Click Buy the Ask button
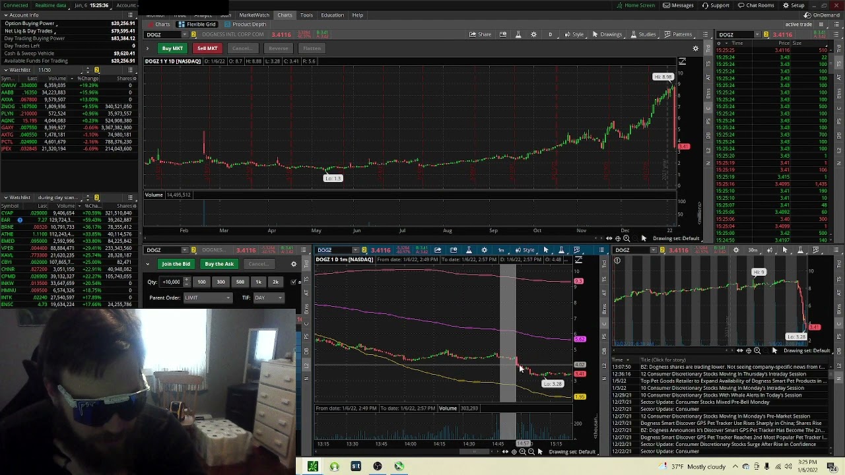 coord(219,264)
